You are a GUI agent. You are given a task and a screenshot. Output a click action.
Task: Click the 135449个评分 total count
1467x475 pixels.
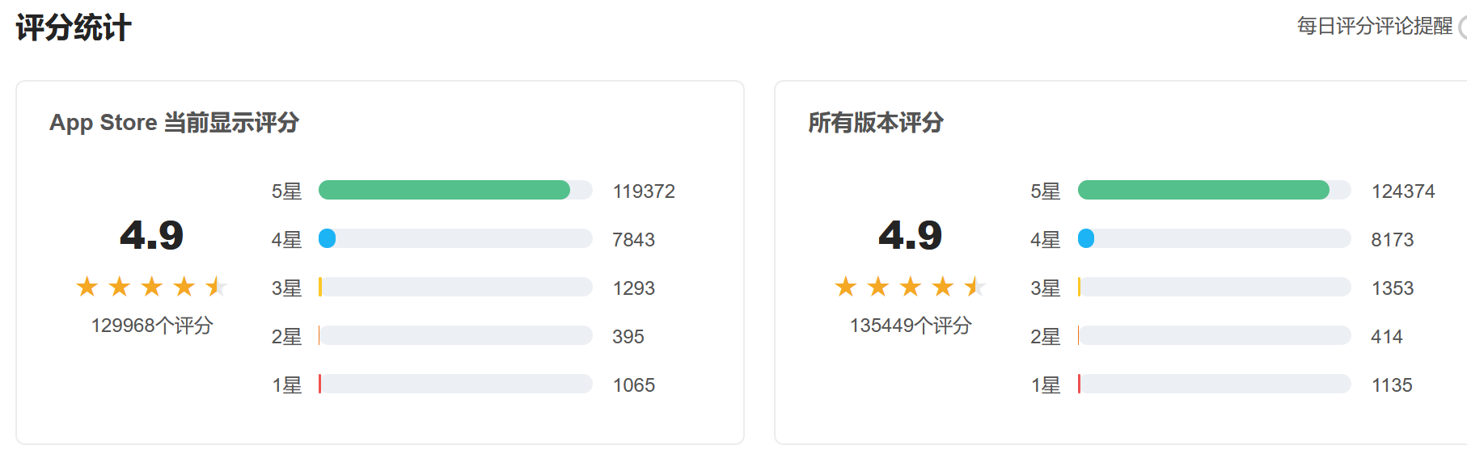pyautogui.click(x=911, y=326)
